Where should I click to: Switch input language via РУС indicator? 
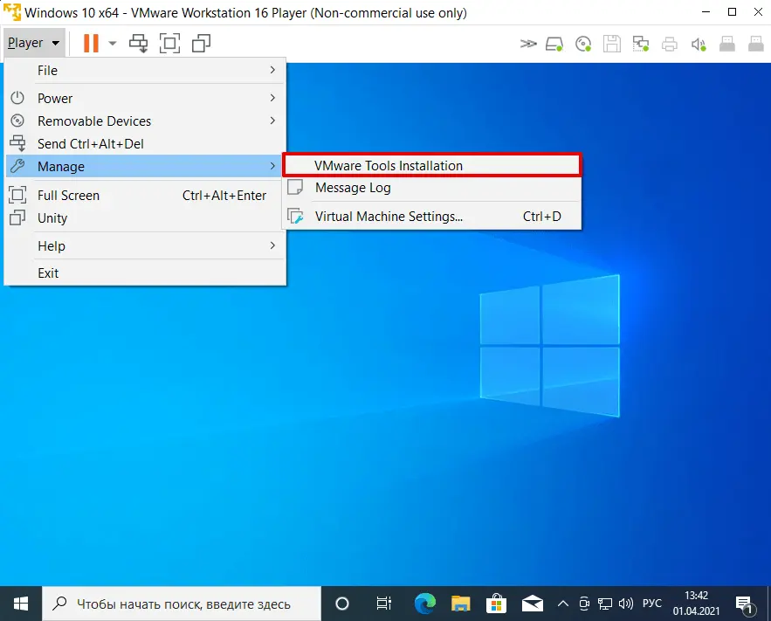click(652, 604)
